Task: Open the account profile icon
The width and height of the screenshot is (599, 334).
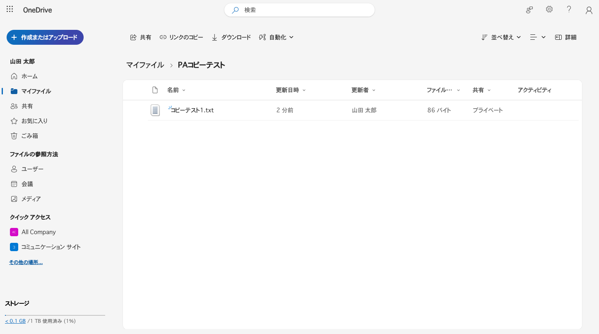Action: pyautogui.click(x=589, y=10)
